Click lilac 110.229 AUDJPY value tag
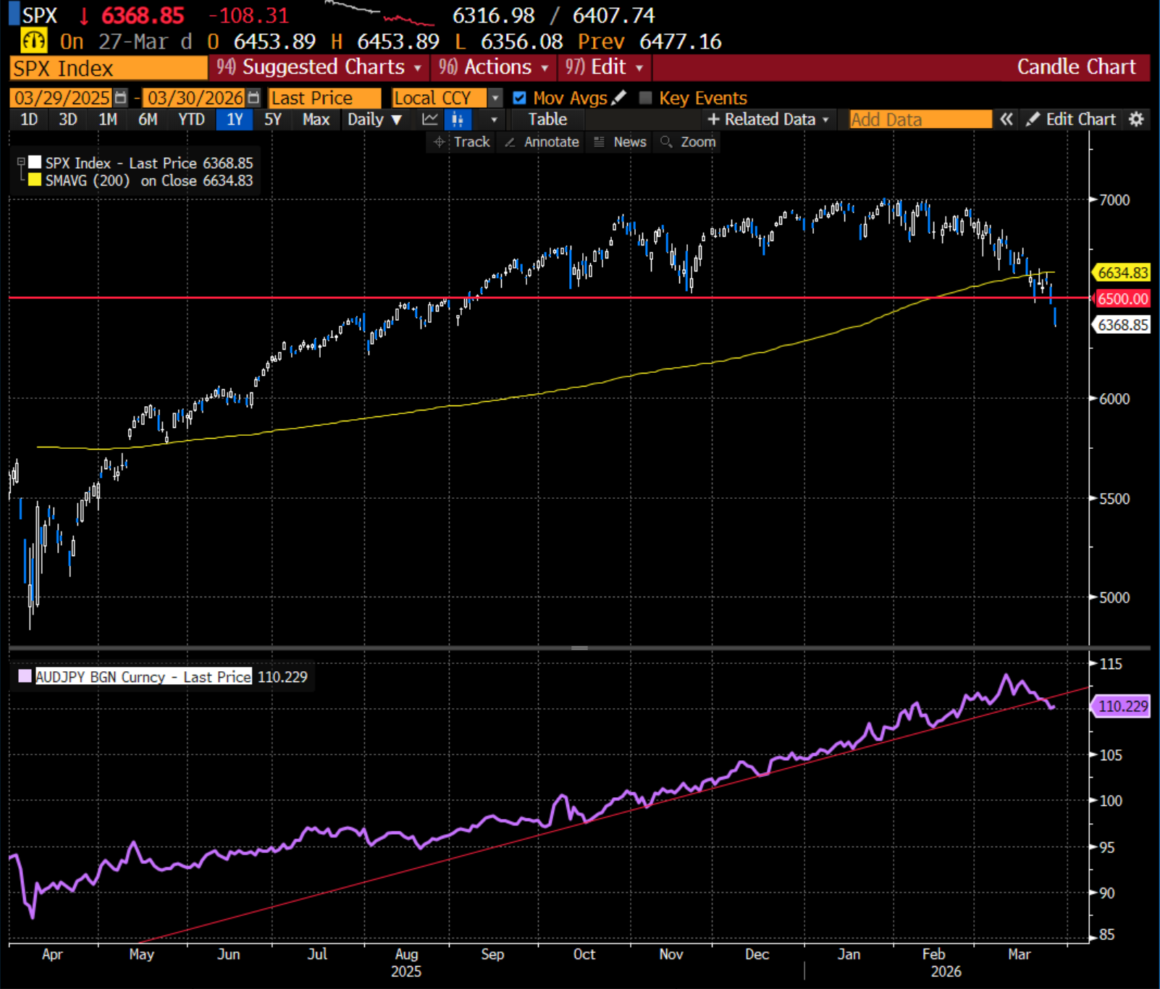 [x=1122, y=706]
